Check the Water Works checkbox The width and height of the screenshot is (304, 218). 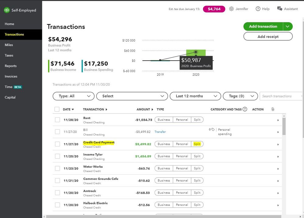[x=58, y=168]
